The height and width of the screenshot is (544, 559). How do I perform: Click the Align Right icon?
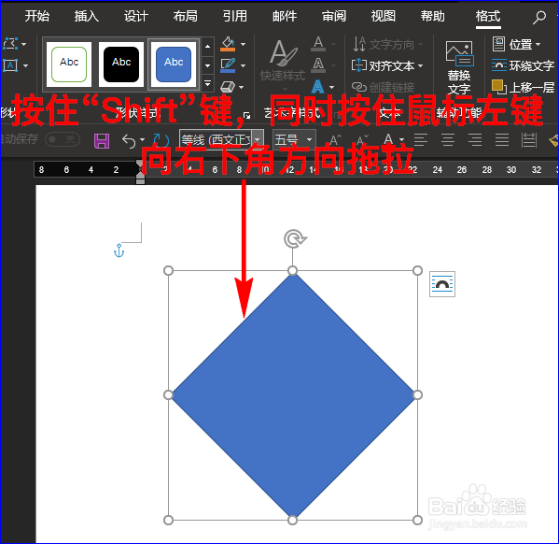pos(475,140)
